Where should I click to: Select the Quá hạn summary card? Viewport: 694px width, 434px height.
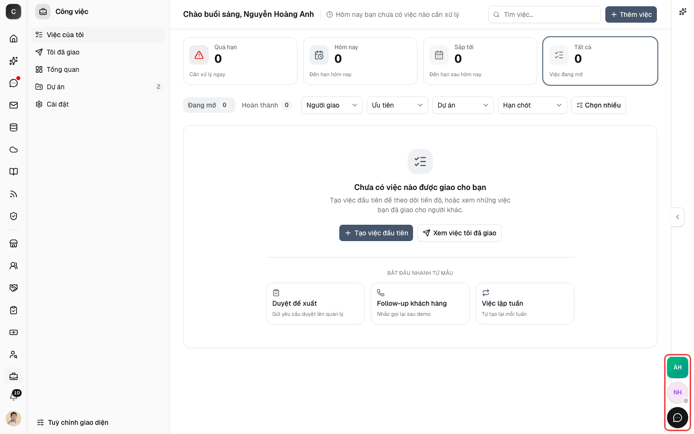pyautogui.click(x=240, y=61)
